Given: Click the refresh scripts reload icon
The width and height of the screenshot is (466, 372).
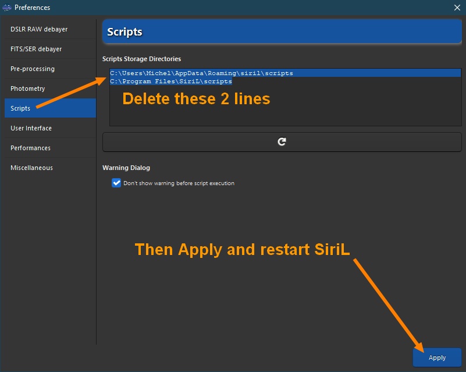Looking at the screenshot, I should (282, 142).
